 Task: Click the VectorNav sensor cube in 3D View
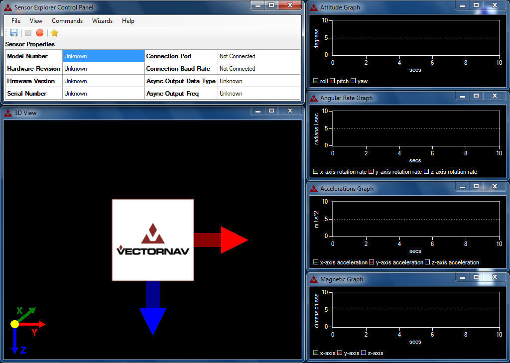153,240
